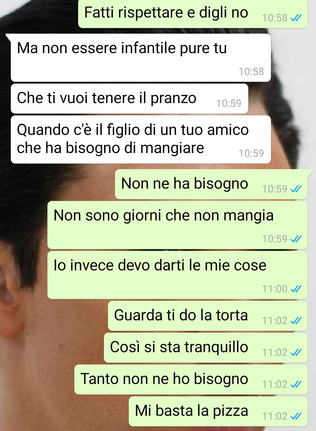The width and height of the screenshot is (316, 431).
Task: Select the 'Tanto non ne ho bisogno' message
Action: point(191,380)
